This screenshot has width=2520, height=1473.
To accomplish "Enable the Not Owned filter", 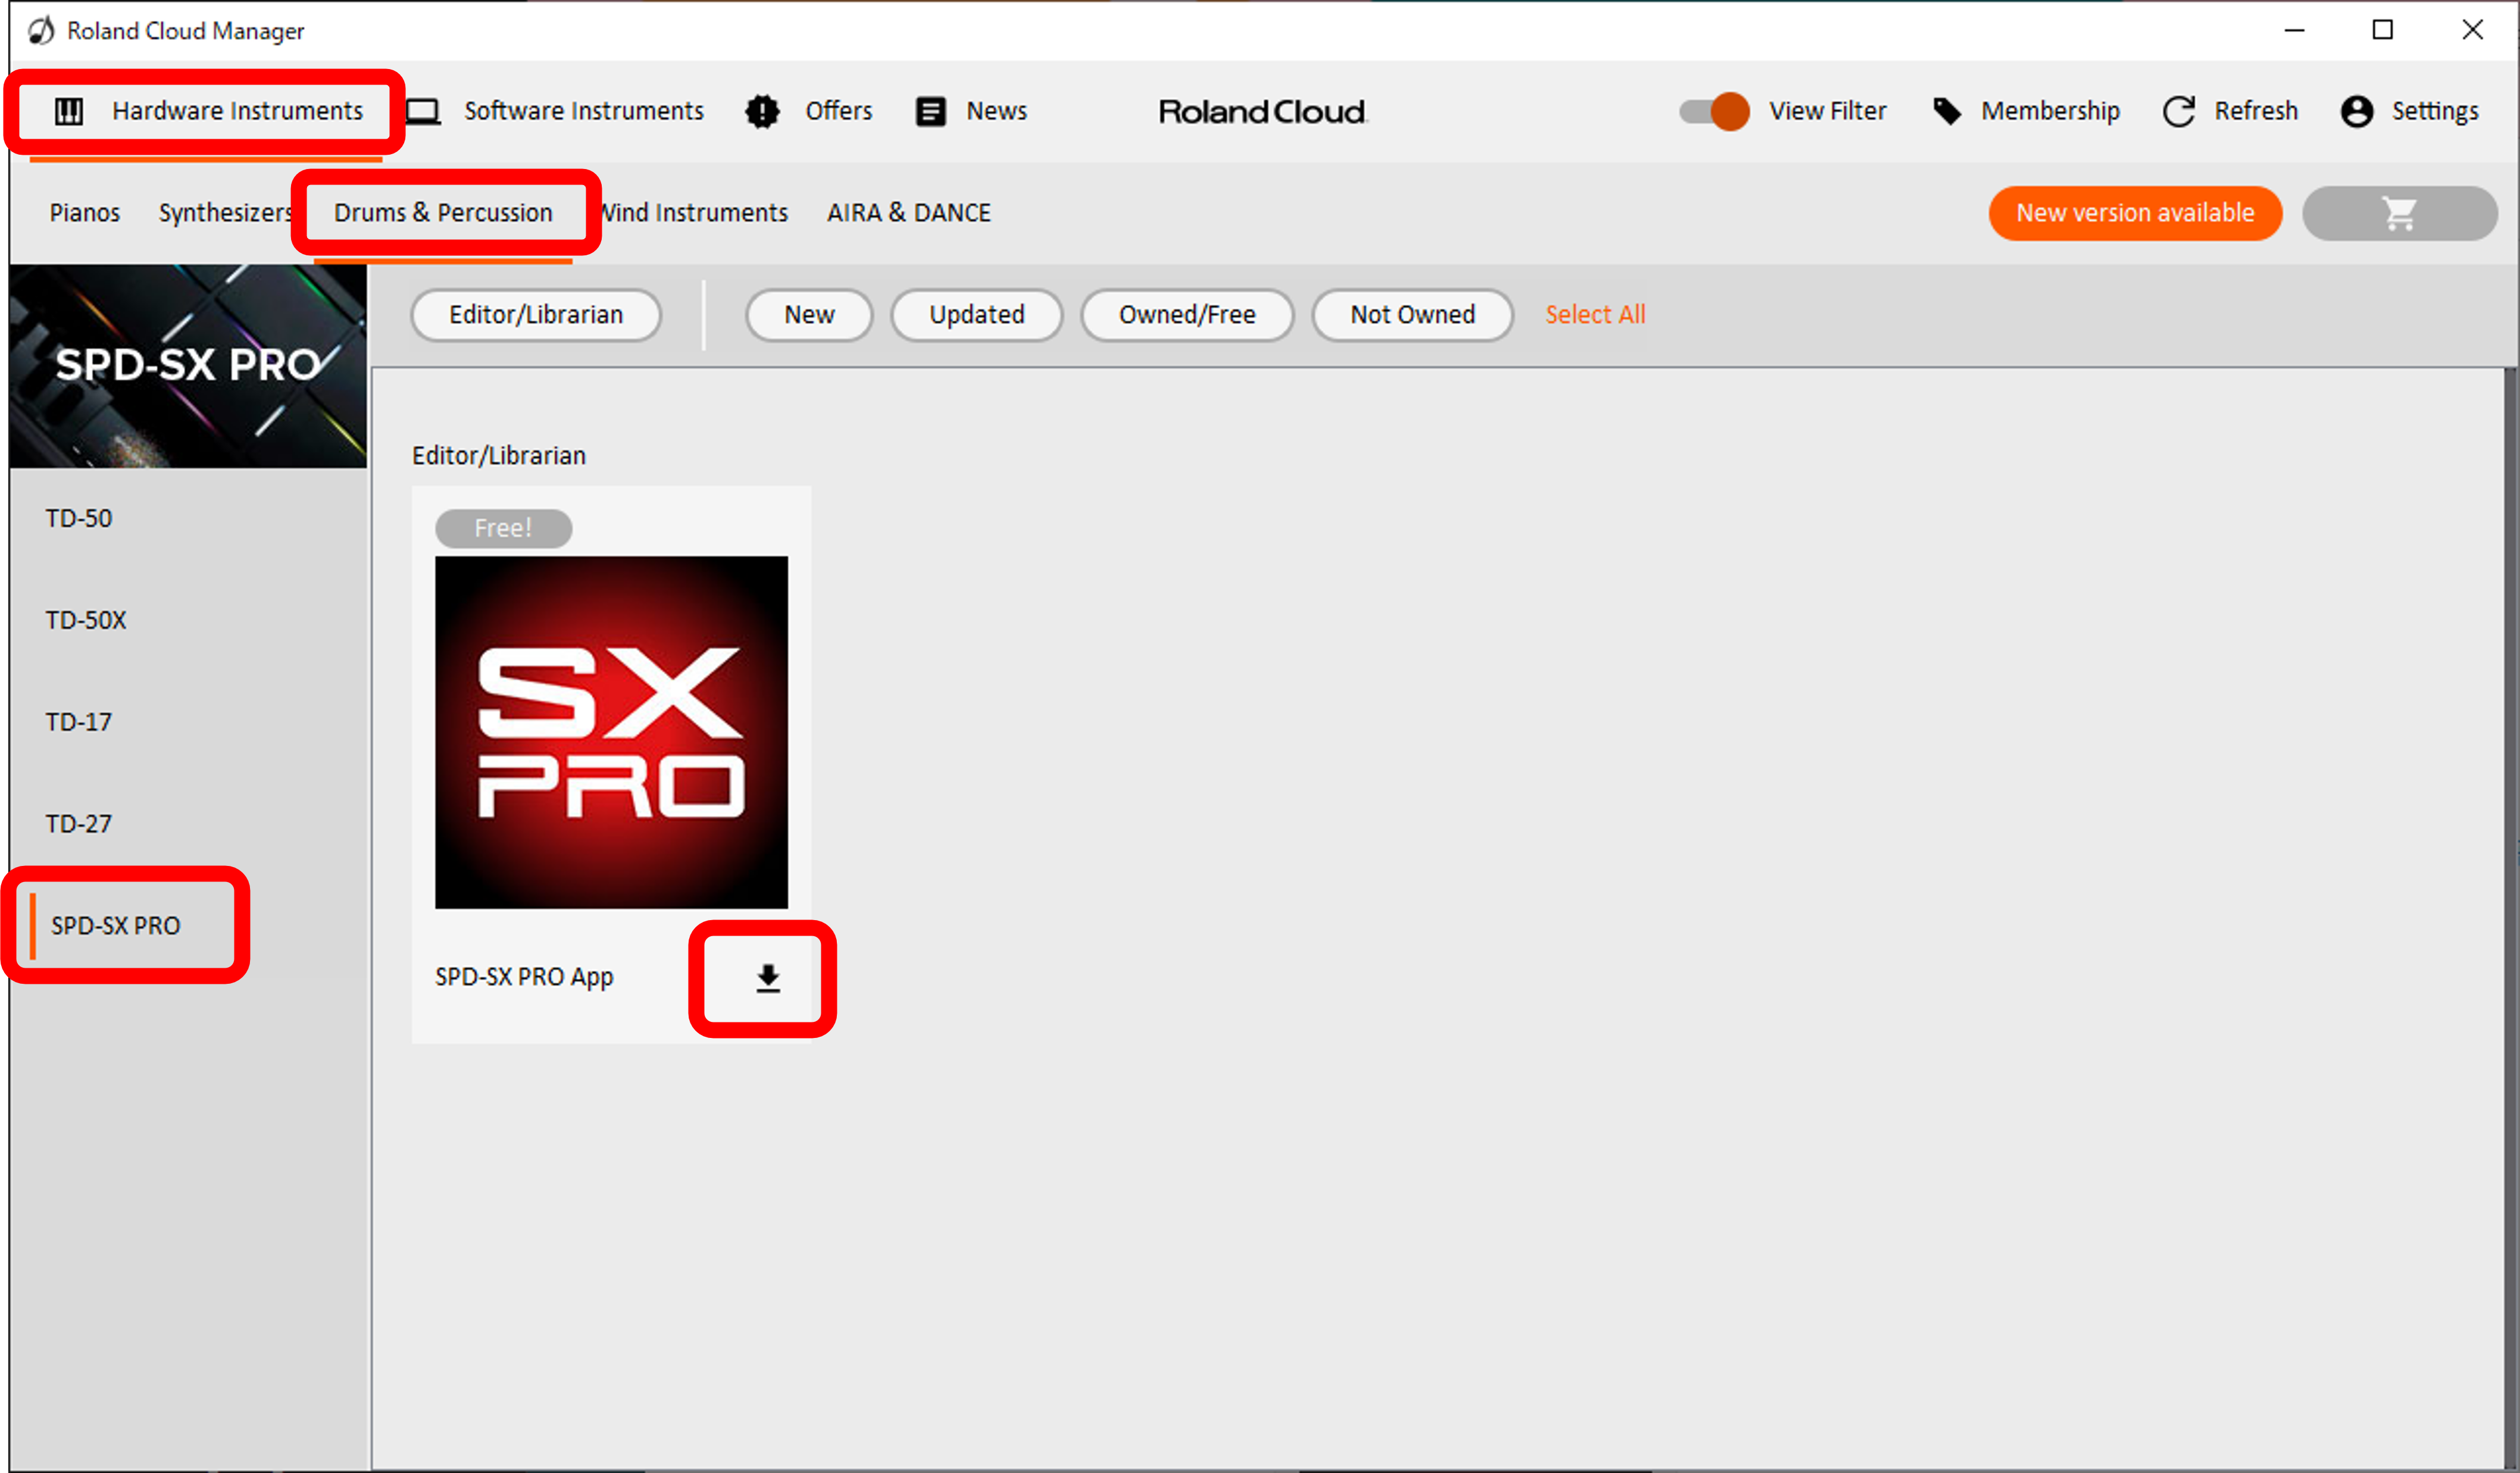I will (1412, 315).
